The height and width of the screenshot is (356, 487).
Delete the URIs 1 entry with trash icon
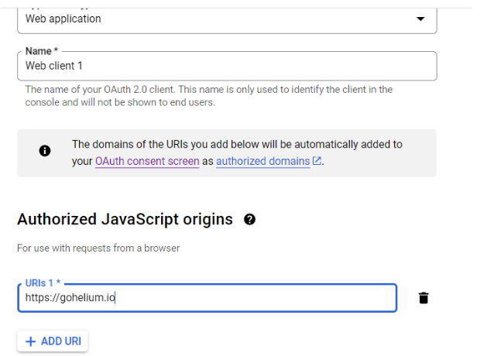point(424,298)
